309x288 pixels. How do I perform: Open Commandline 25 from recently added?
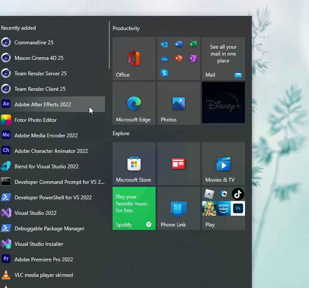(x=52, y=43)
